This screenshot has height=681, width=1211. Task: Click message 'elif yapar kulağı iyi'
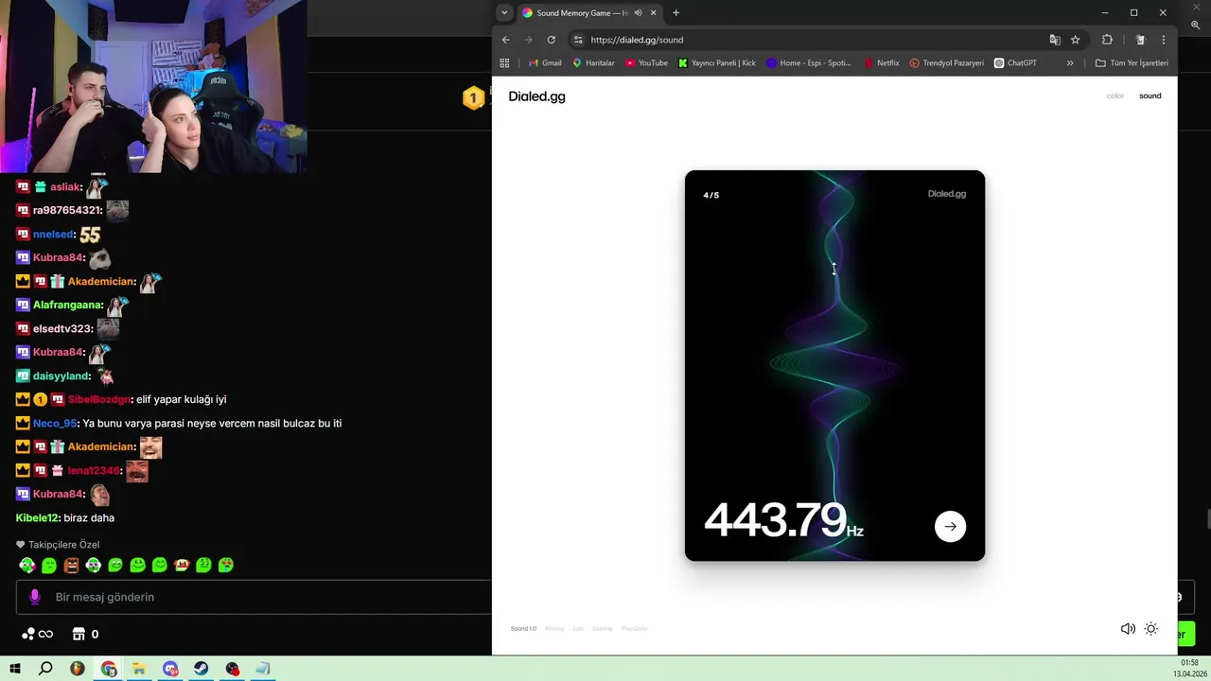(x=181, y=399)
